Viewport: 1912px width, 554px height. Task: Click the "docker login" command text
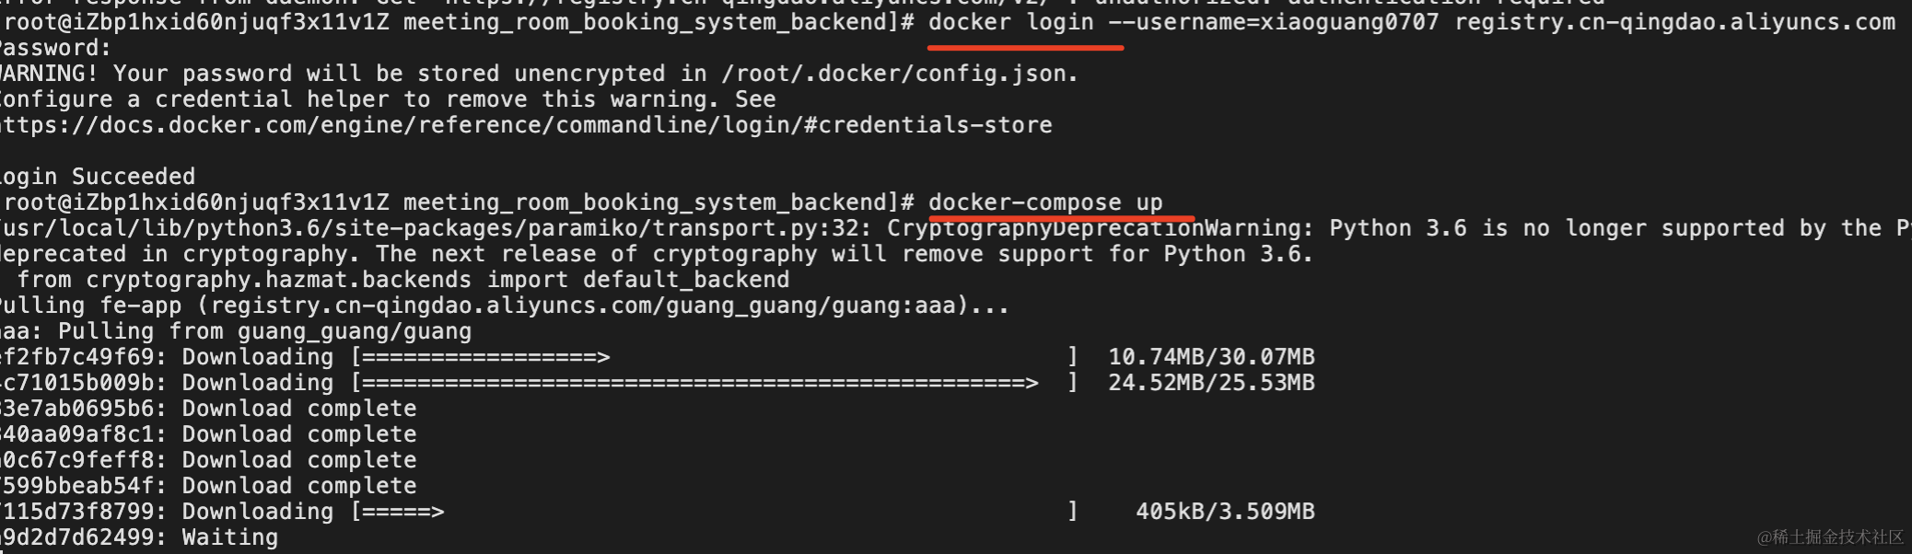tap(1010, 22)
